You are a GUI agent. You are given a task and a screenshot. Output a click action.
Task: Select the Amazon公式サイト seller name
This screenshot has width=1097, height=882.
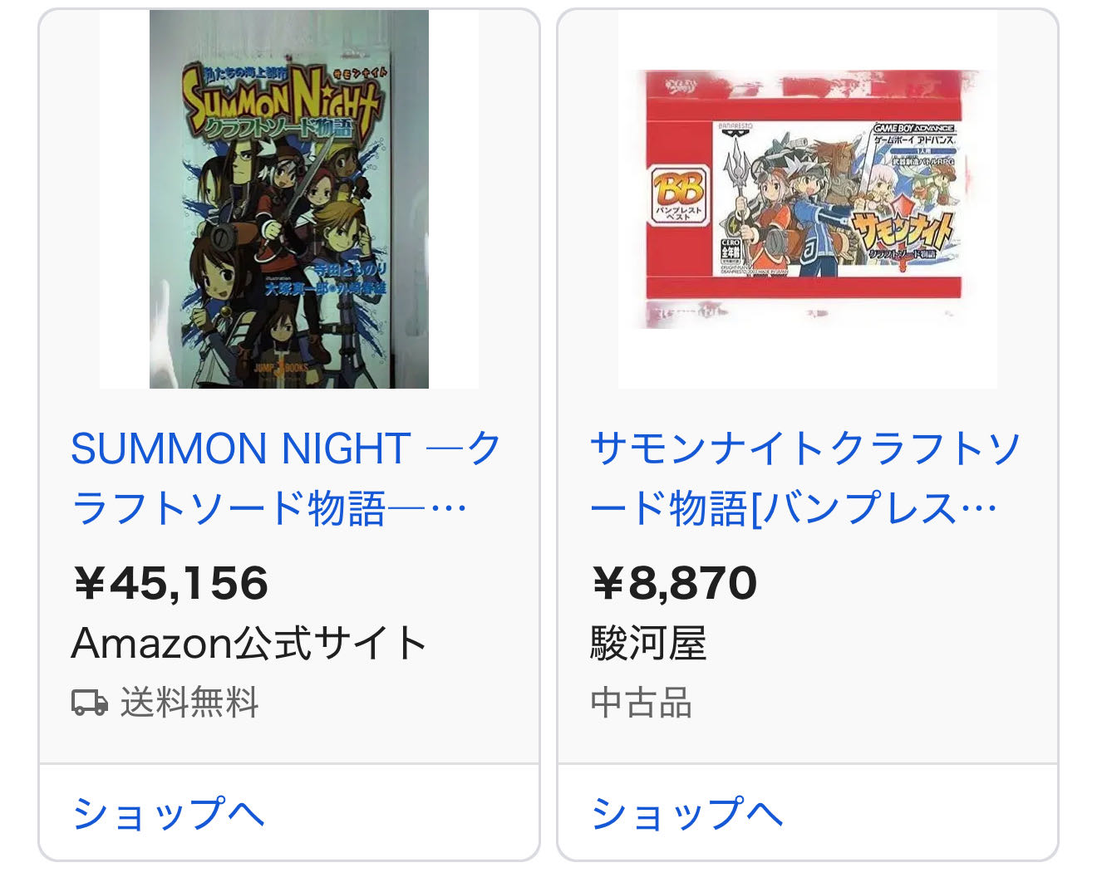(x=249, y=643)
